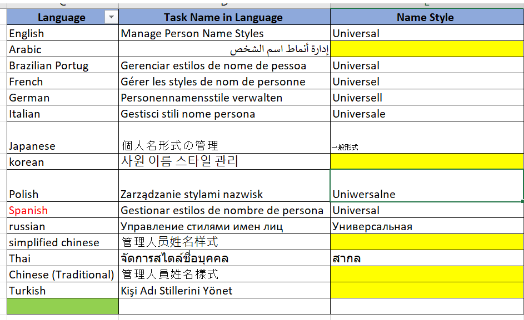
Task: Click the Task Name in Language header
Action: coord(222,17)
